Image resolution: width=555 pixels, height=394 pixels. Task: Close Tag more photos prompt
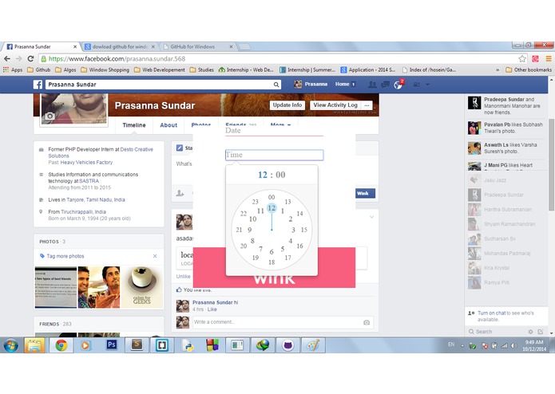(155, 256)
